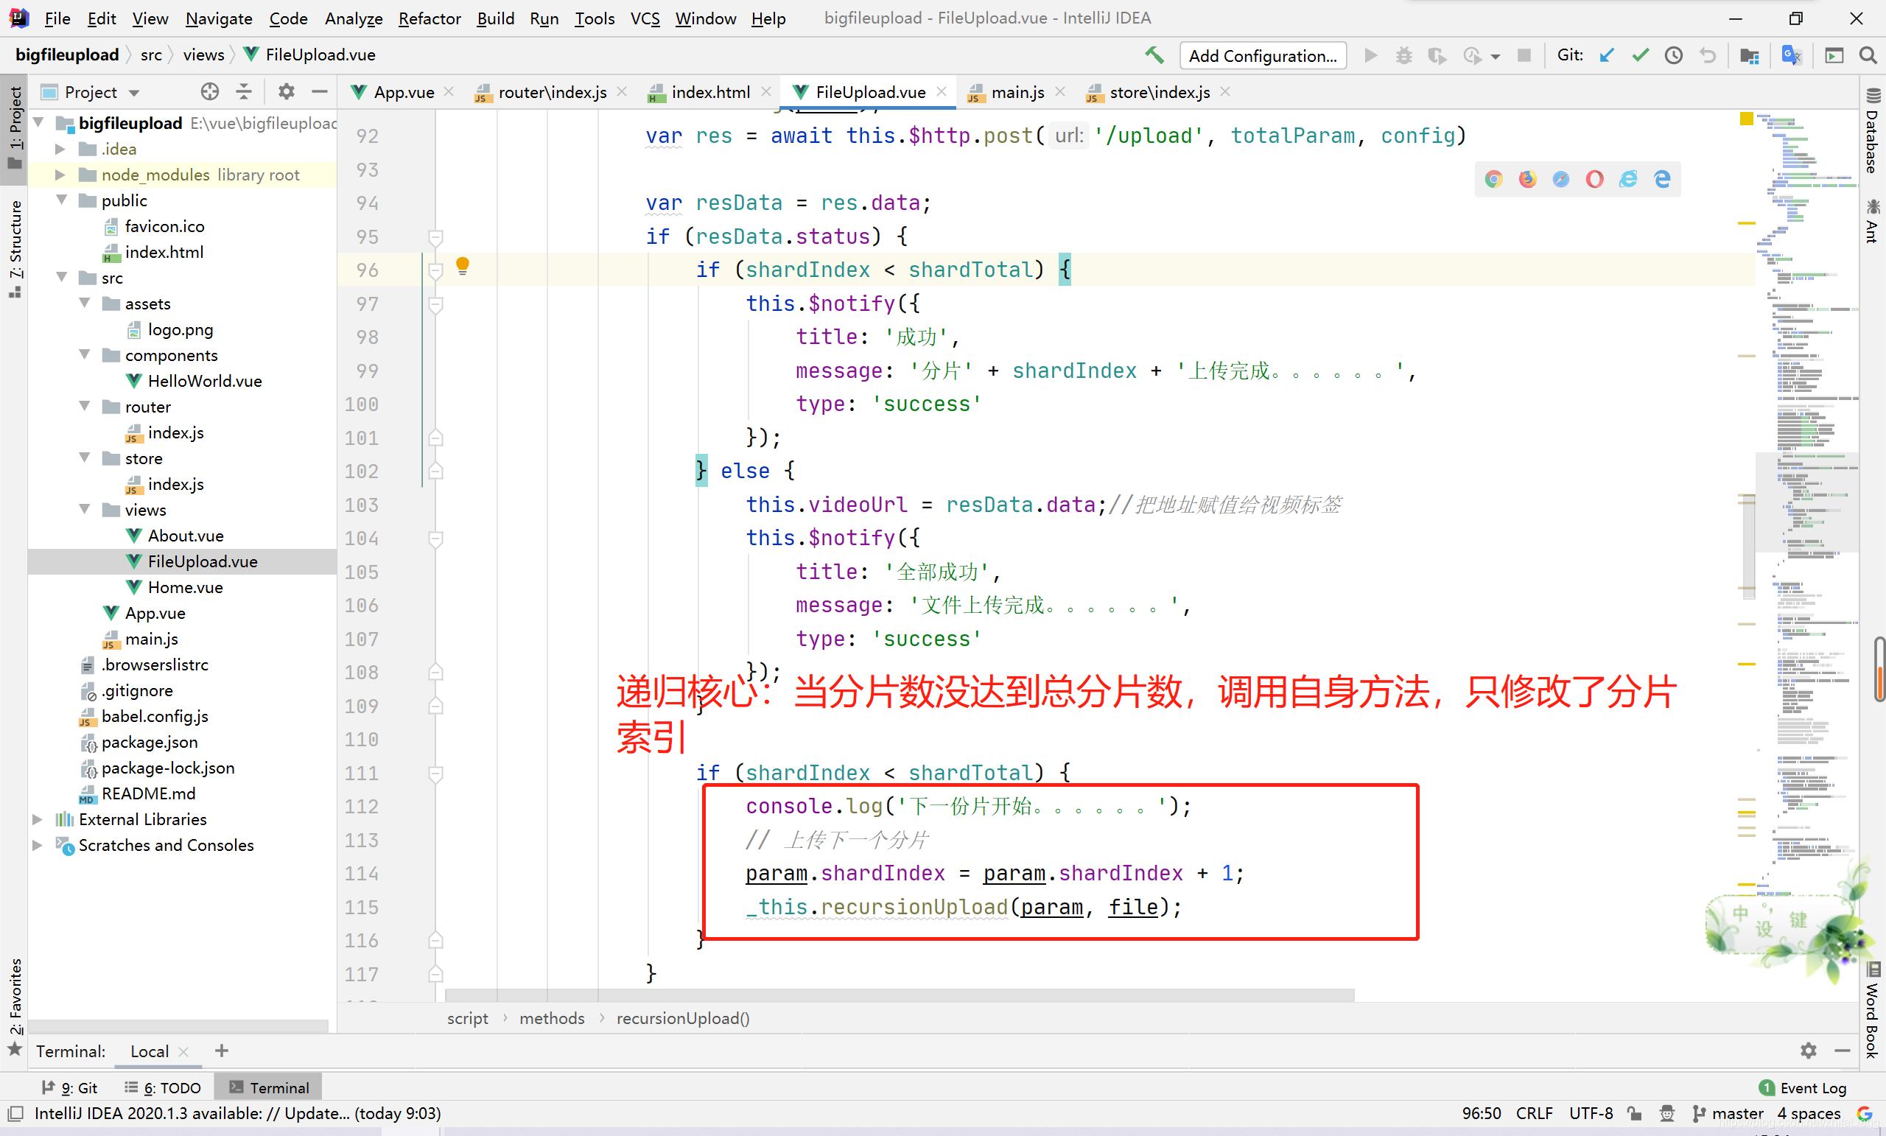The width and height of the screenshot is (1886, 1136).
Task: Open the Refactor menu
Action: [429, 18]
